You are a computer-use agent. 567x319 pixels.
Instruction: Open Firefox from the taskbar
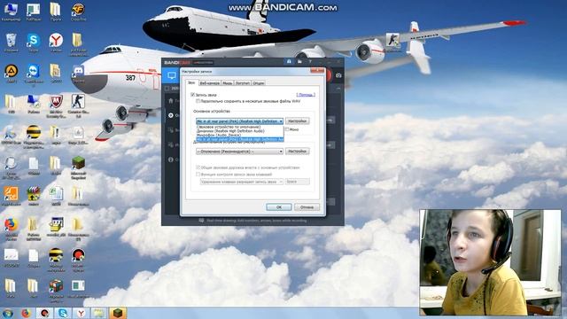(26, 313)
